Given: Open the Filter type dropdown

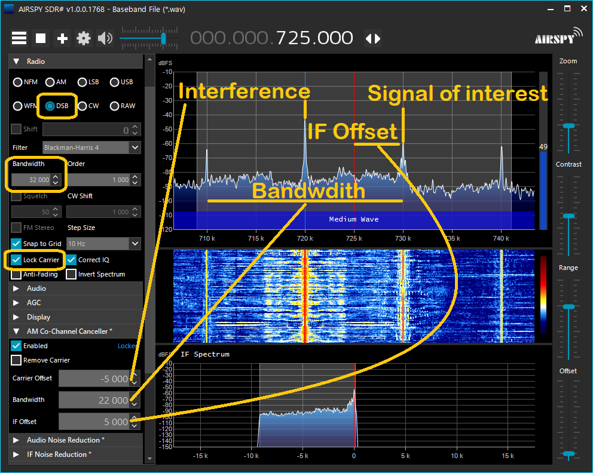Looking at the screenshot, I should tap(135, 148).
